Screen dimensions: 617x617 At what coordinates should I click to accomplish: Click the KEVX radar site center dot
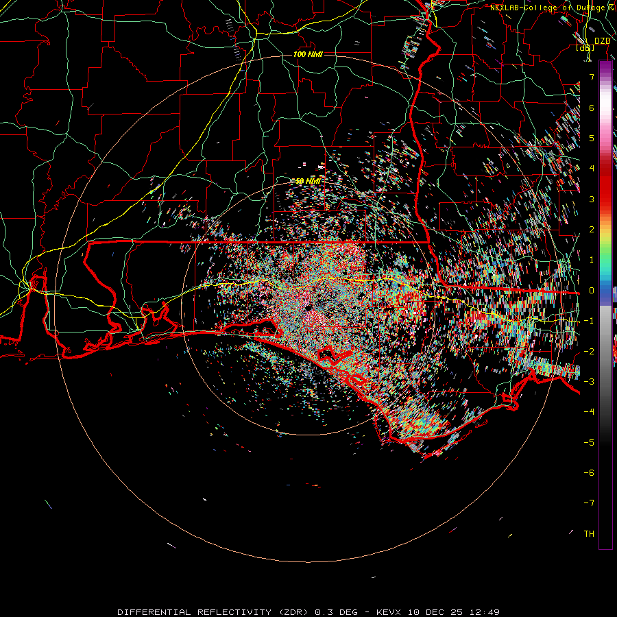308,307
